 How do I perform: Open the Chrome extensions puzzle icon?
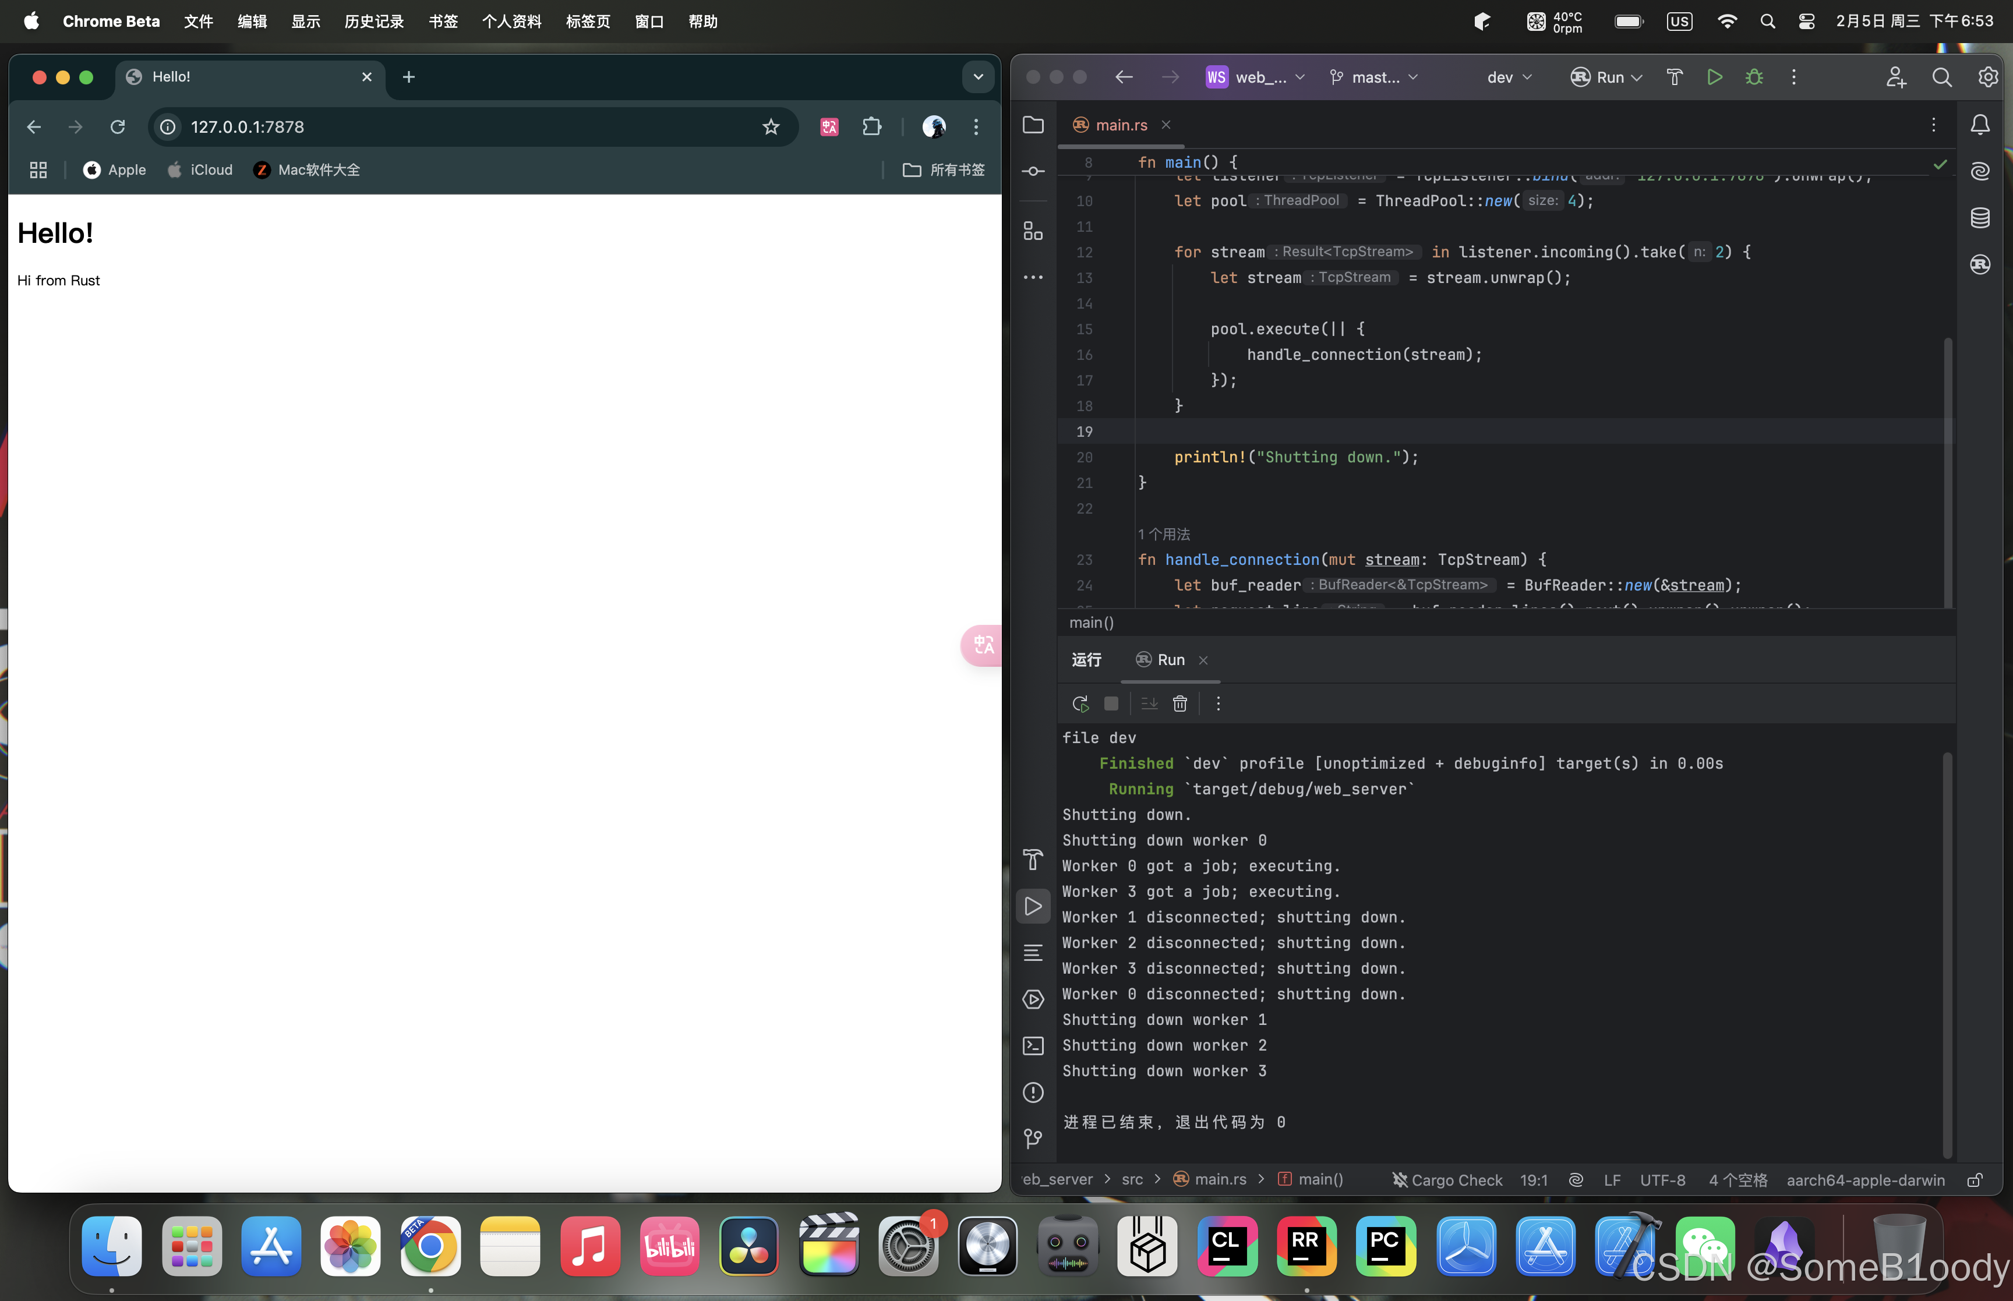coord(872,127)
